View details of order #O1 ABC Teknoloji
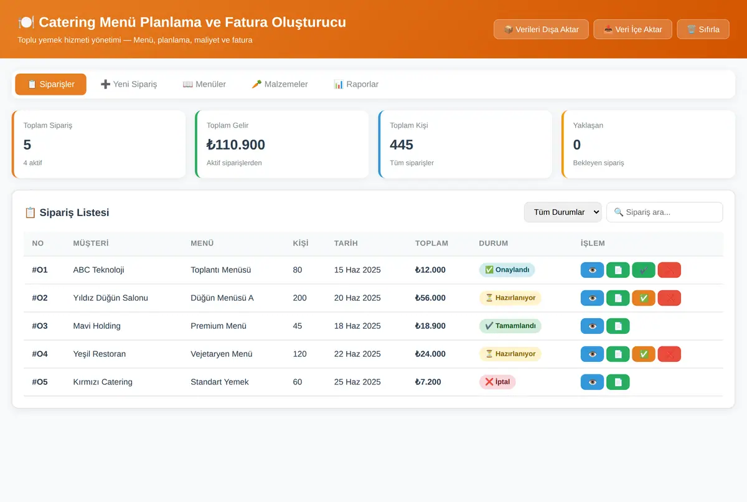 592,270
